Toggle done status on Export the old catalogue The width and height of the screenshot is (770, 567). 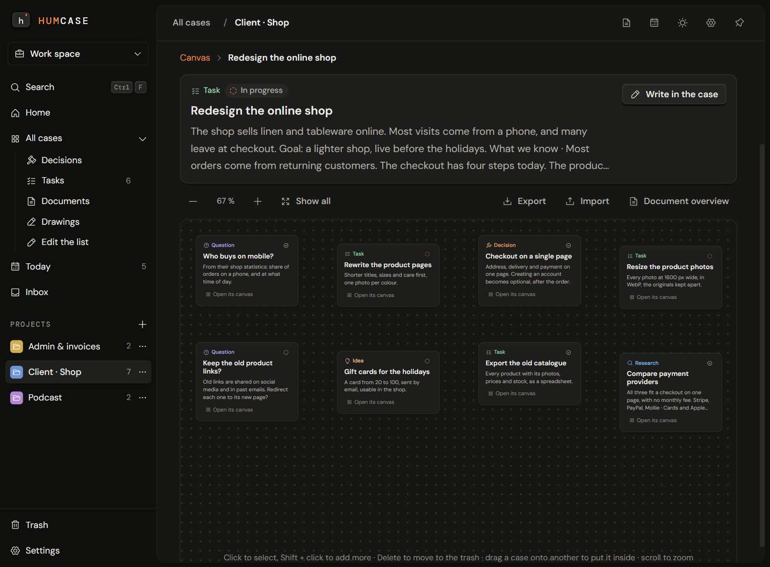(x=568, y=352)
